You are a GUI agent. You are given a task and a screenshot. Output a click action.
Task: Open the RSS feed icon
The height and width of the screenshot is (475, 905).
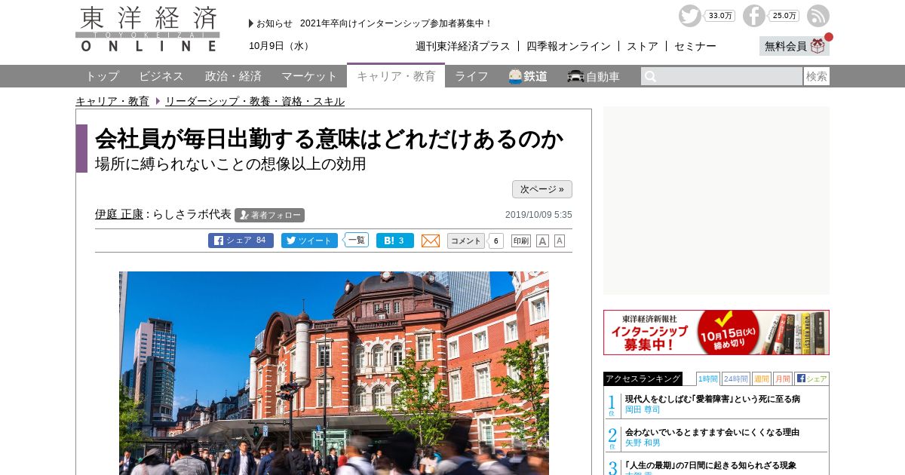(x=818, y=16)
